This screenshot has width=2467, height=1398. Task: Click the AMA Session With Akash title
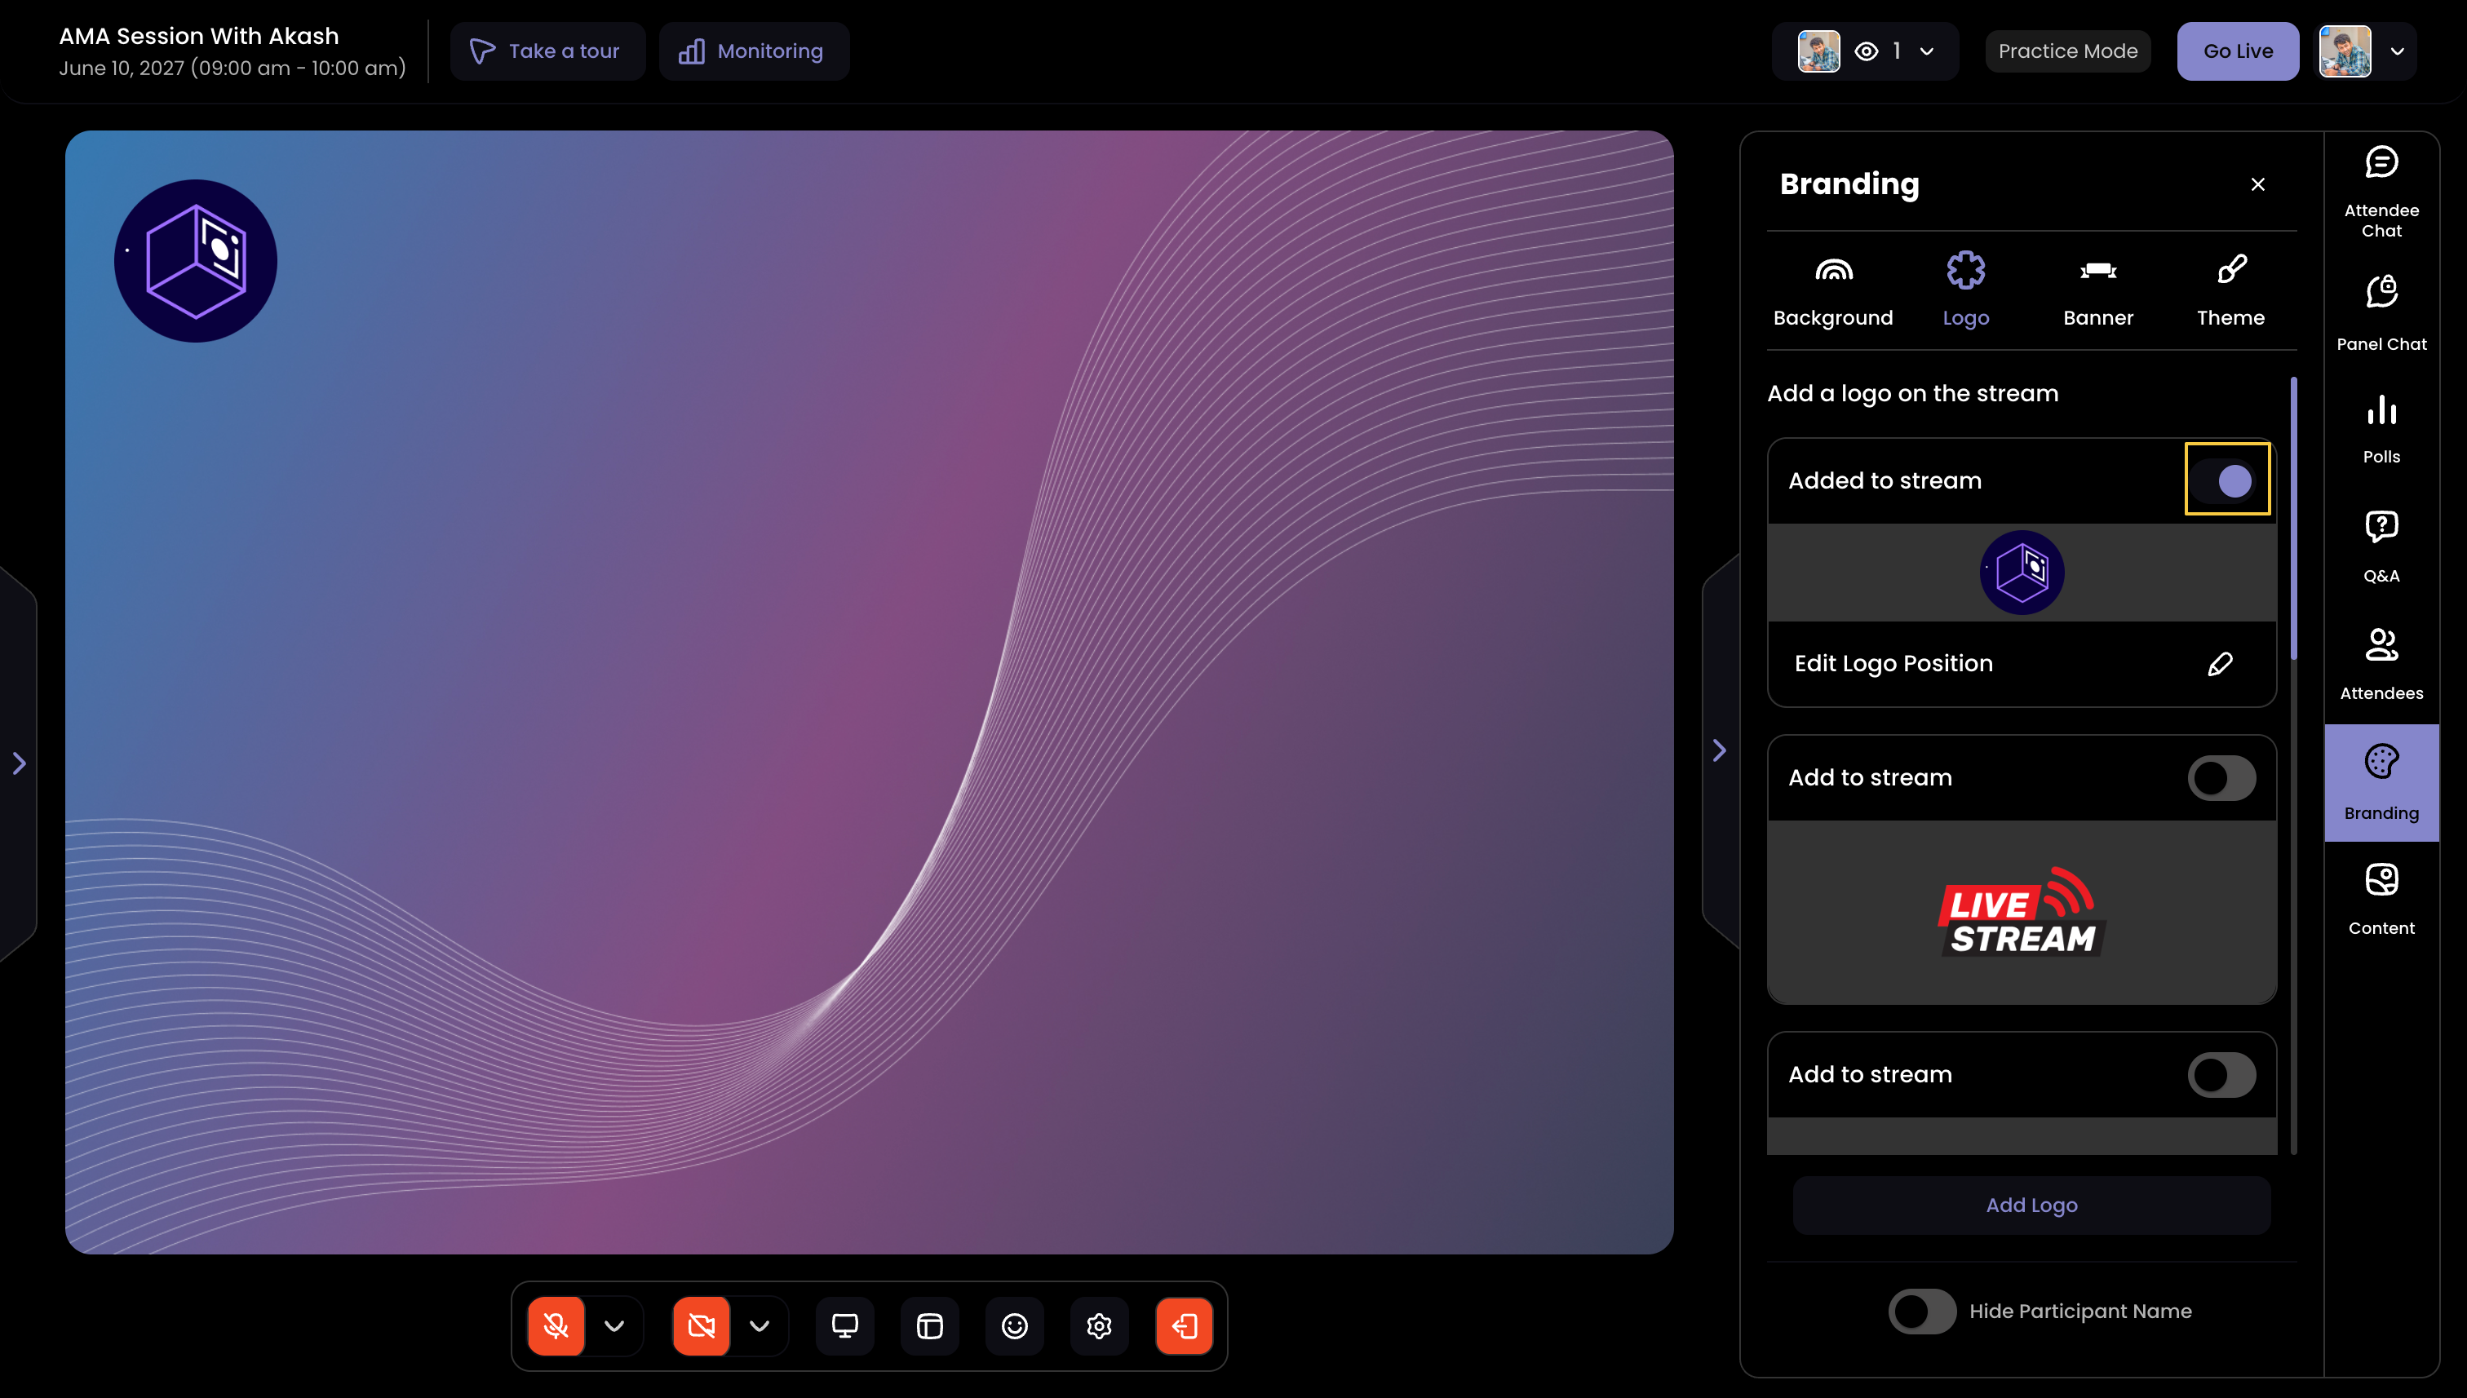[199, 36]
